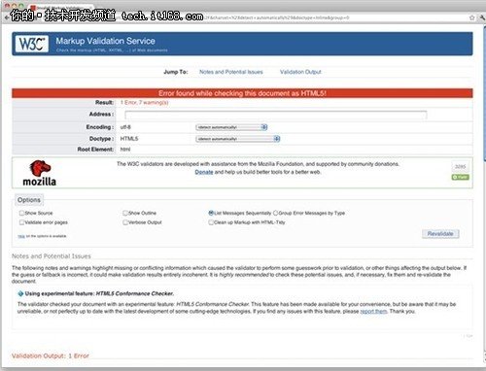The width and height of the screenshot is (486, 371).
Task: Click the red HTML5 error banner
Action: click(242, 93)
